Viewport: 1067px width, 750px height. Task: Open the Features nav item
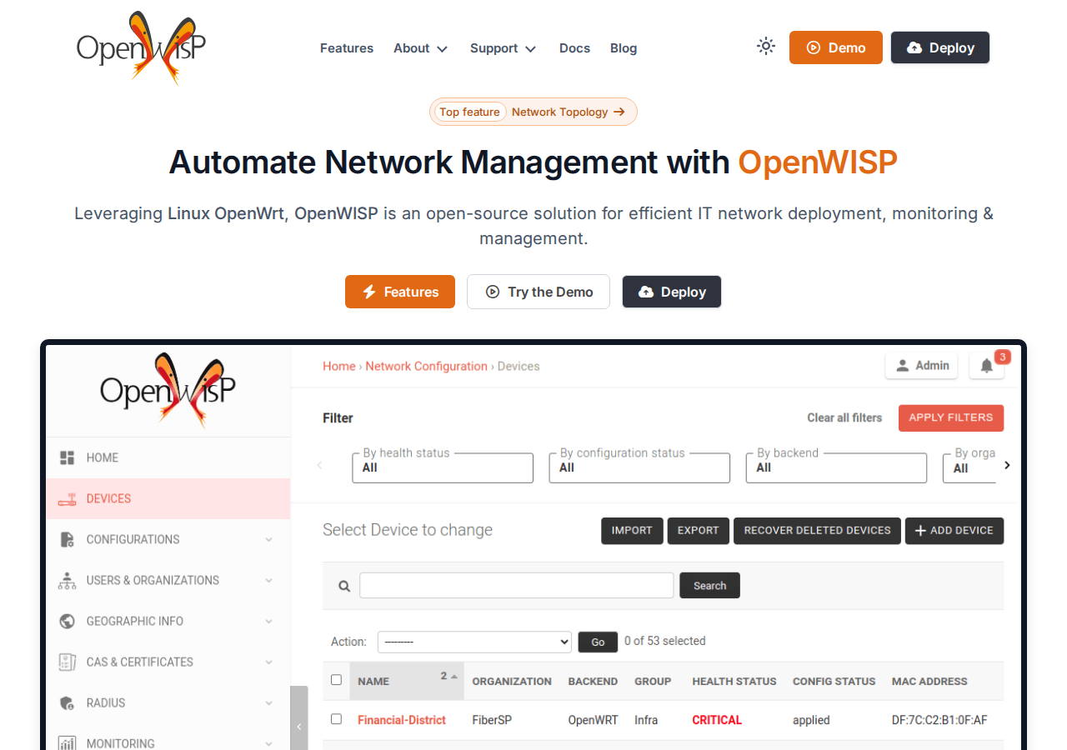coord(347,48)
